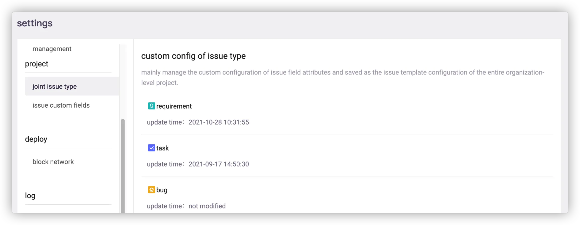Open the requirement issue type entry
Viewport: 580px width, 225px height.
coord(174,106)
